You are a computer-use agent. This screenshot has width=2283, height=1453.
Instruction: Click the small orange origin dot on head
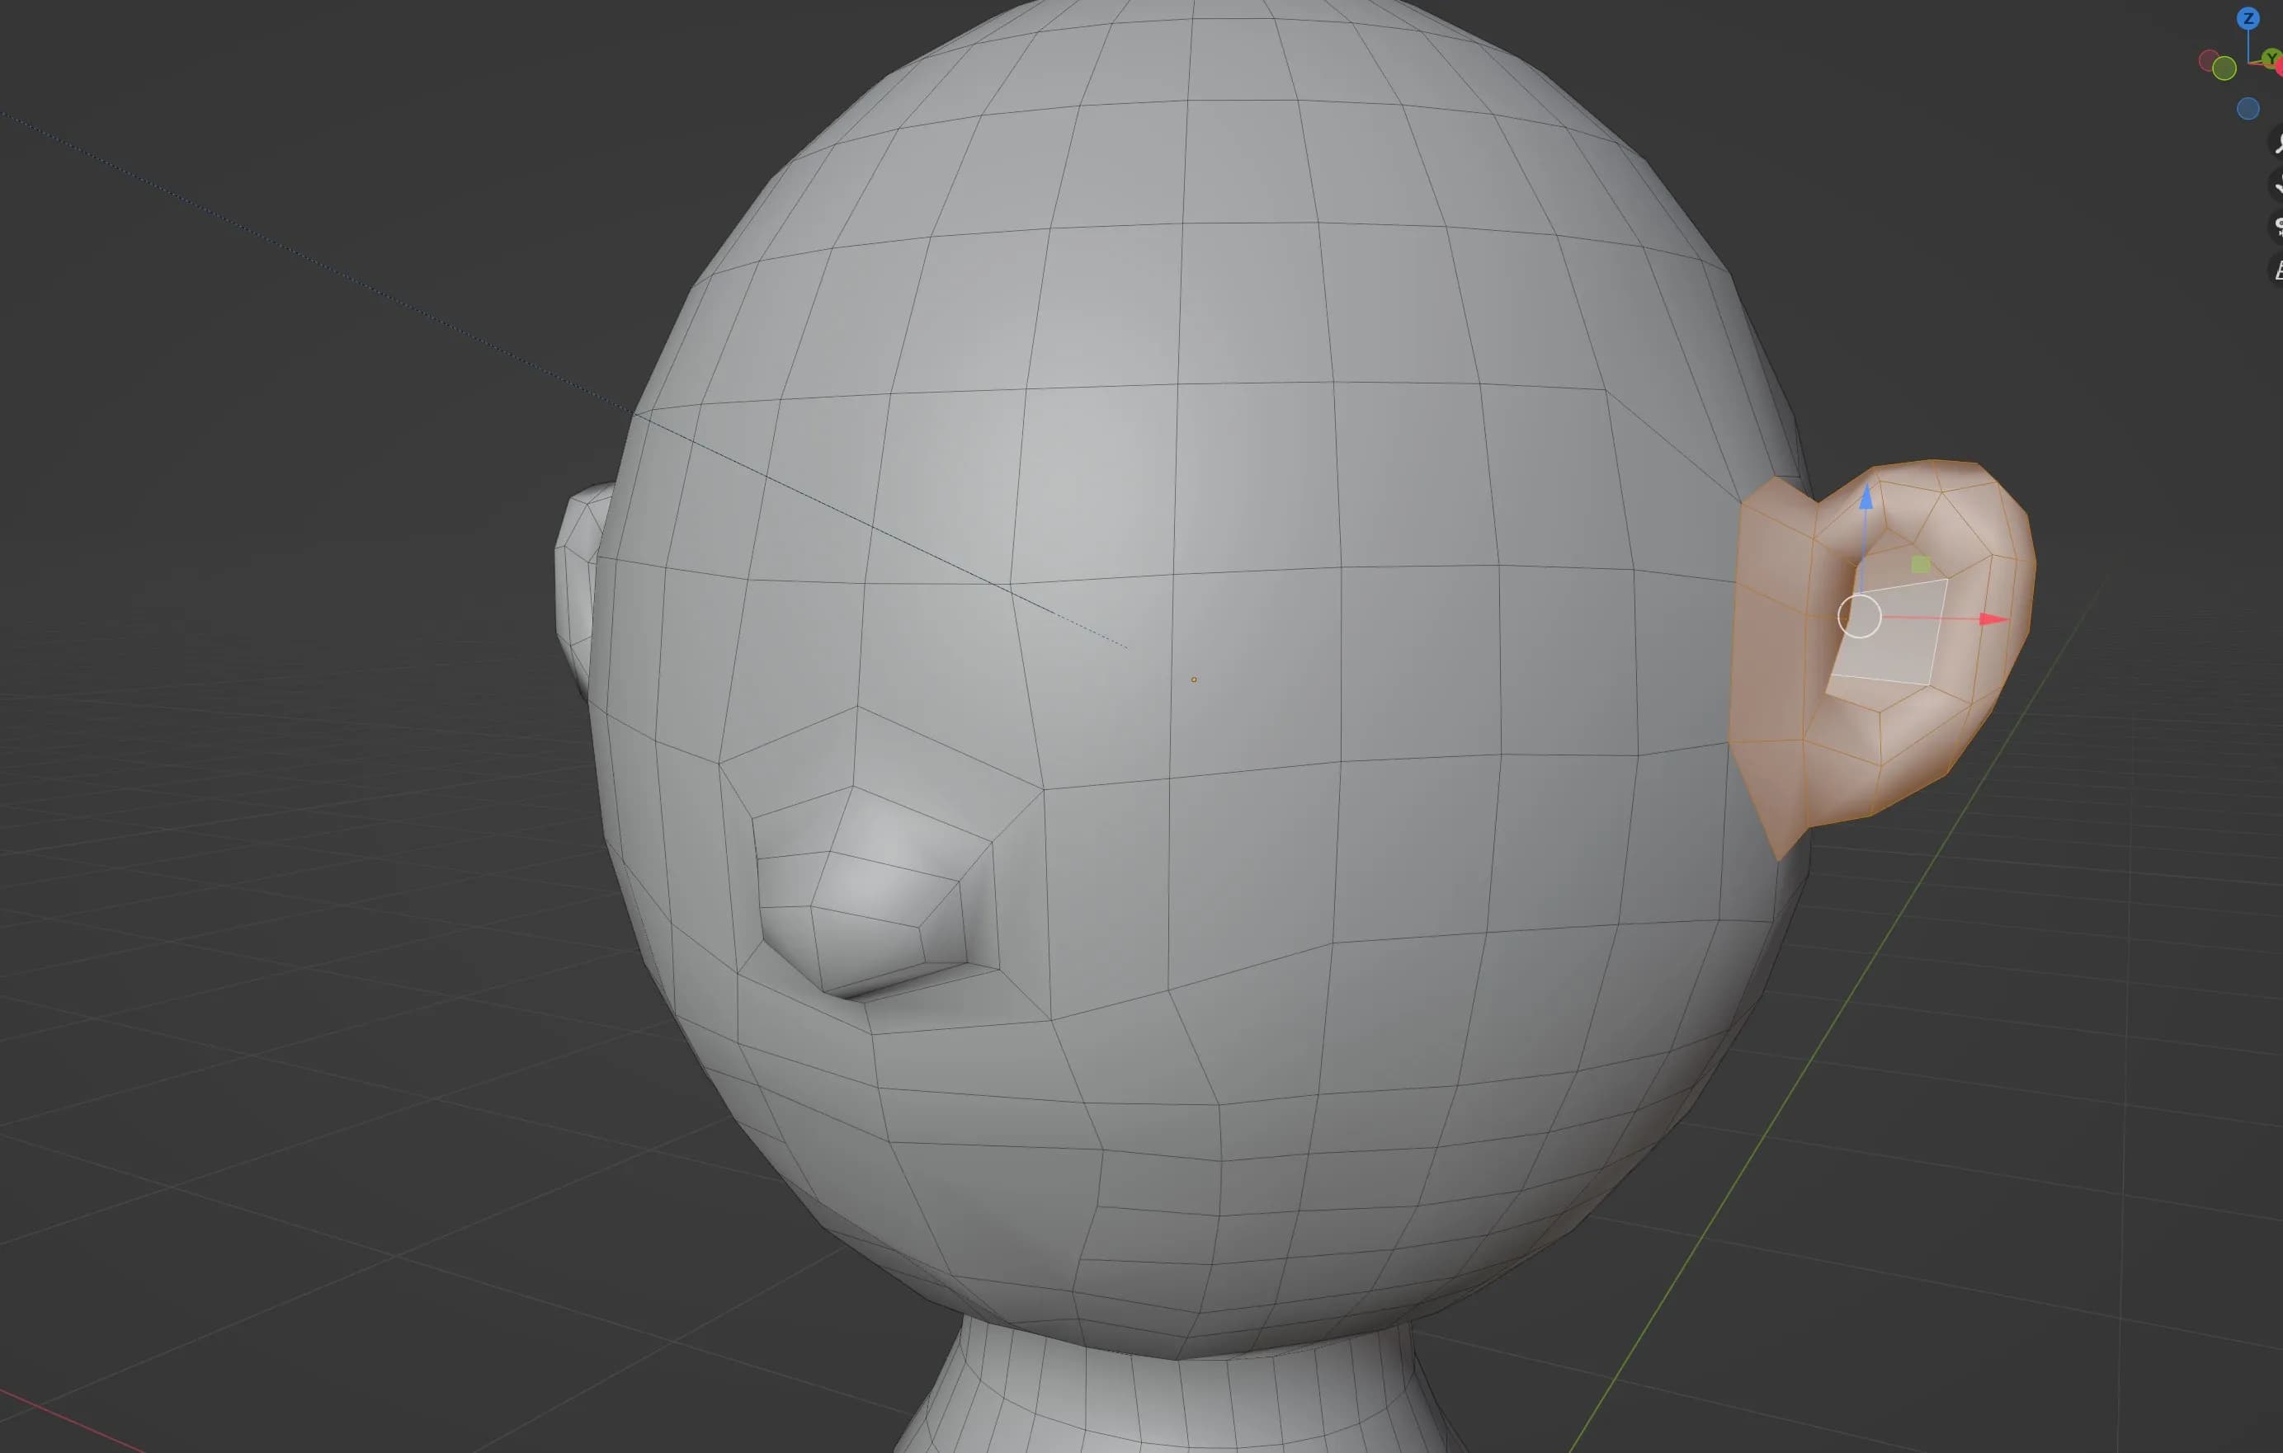[1194, 679]
